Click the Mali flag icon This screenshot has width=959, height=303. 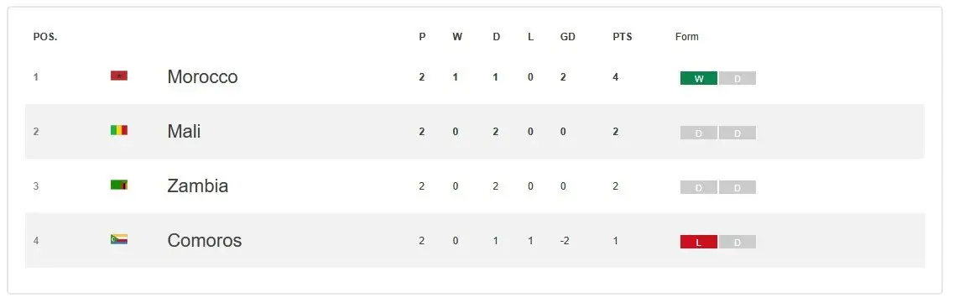pos(118,130)
